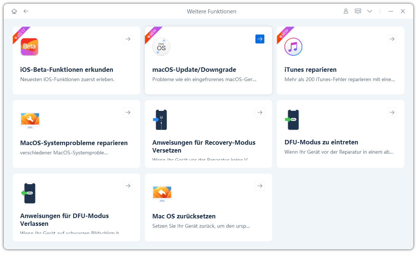Image resolution: width=417 pixels, height=253 pixels.
Task: Click the iOS Beta app icon
Action: pos(29,47)
